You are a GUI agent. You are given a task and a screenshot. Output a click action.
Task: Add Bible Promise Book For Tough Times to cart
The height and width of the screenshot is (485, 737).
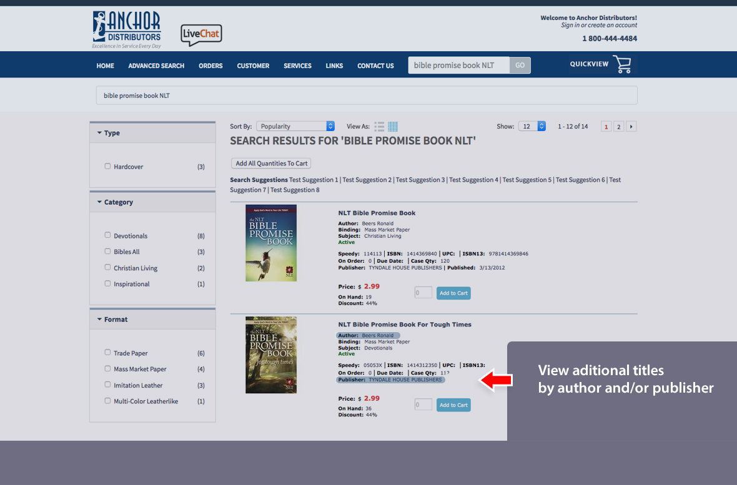[453, 404]
